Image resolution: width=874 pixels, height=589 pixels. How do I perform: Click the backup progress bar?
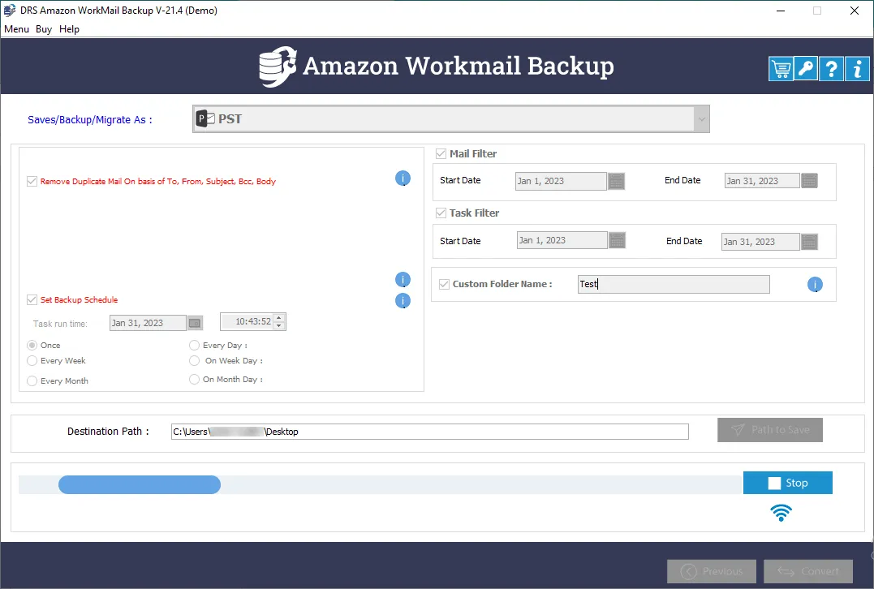[381, 485]
